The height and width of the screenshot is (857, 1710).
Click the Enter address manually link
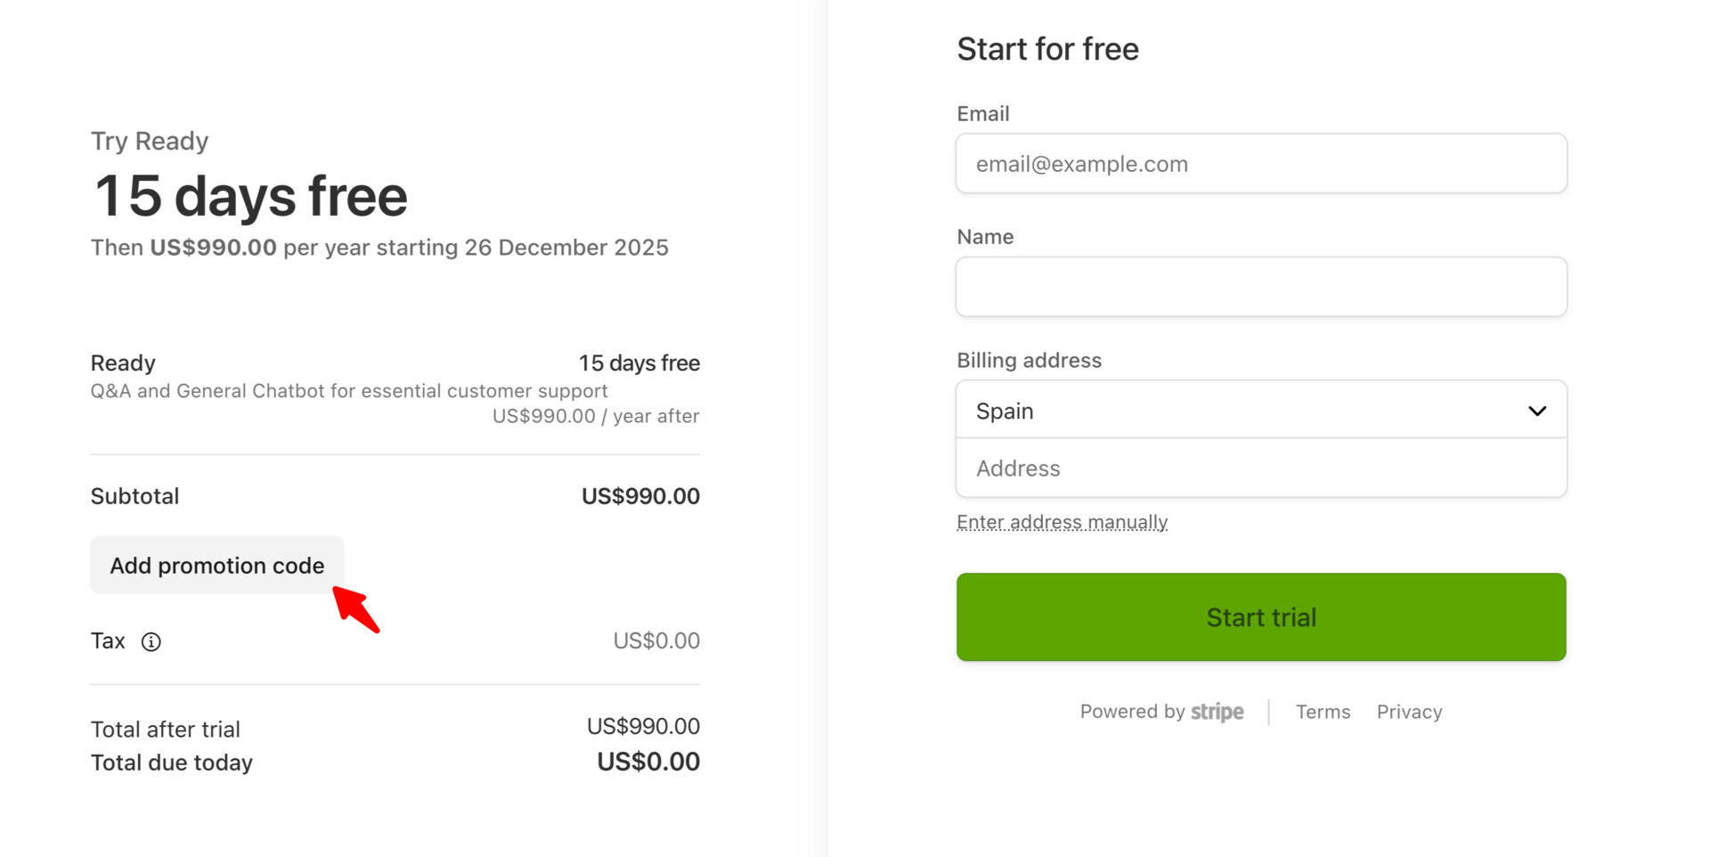point(1062,522)
